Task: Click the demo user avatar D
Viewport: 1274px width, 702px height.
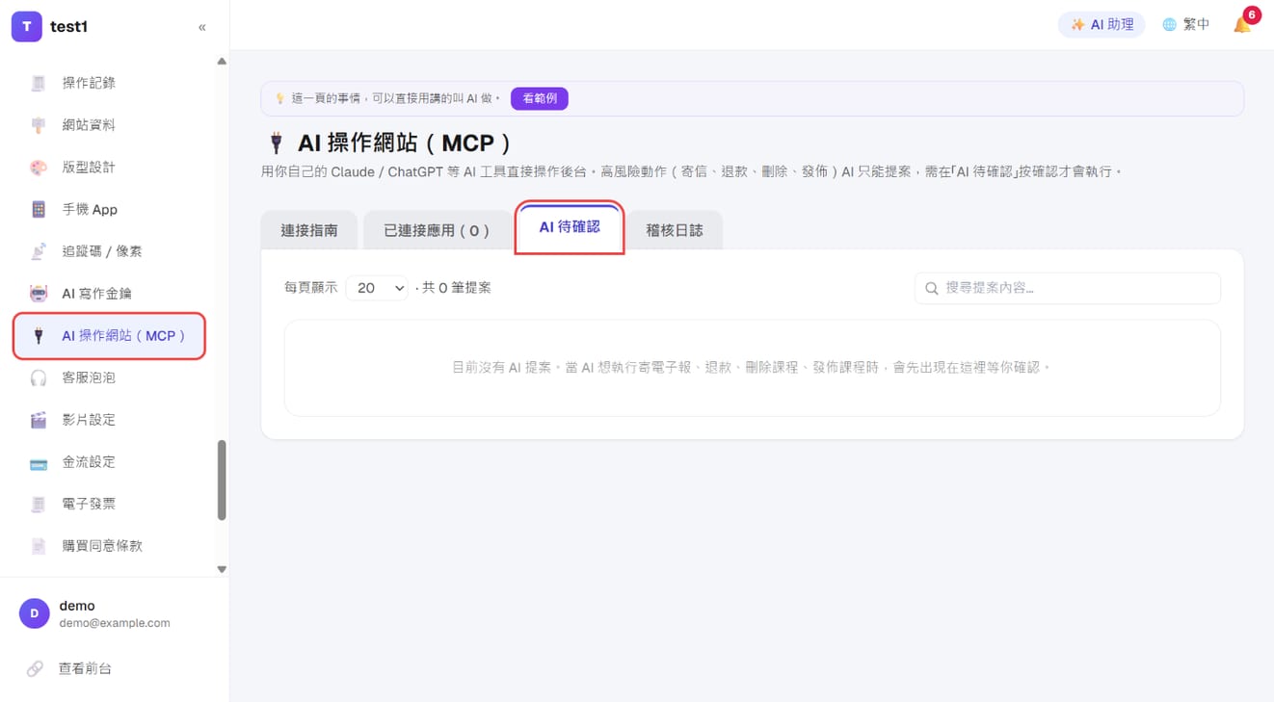Action: click(35, 613)
